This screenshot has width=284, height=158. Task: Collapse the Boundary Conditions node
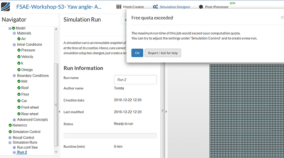pos(14,76)
